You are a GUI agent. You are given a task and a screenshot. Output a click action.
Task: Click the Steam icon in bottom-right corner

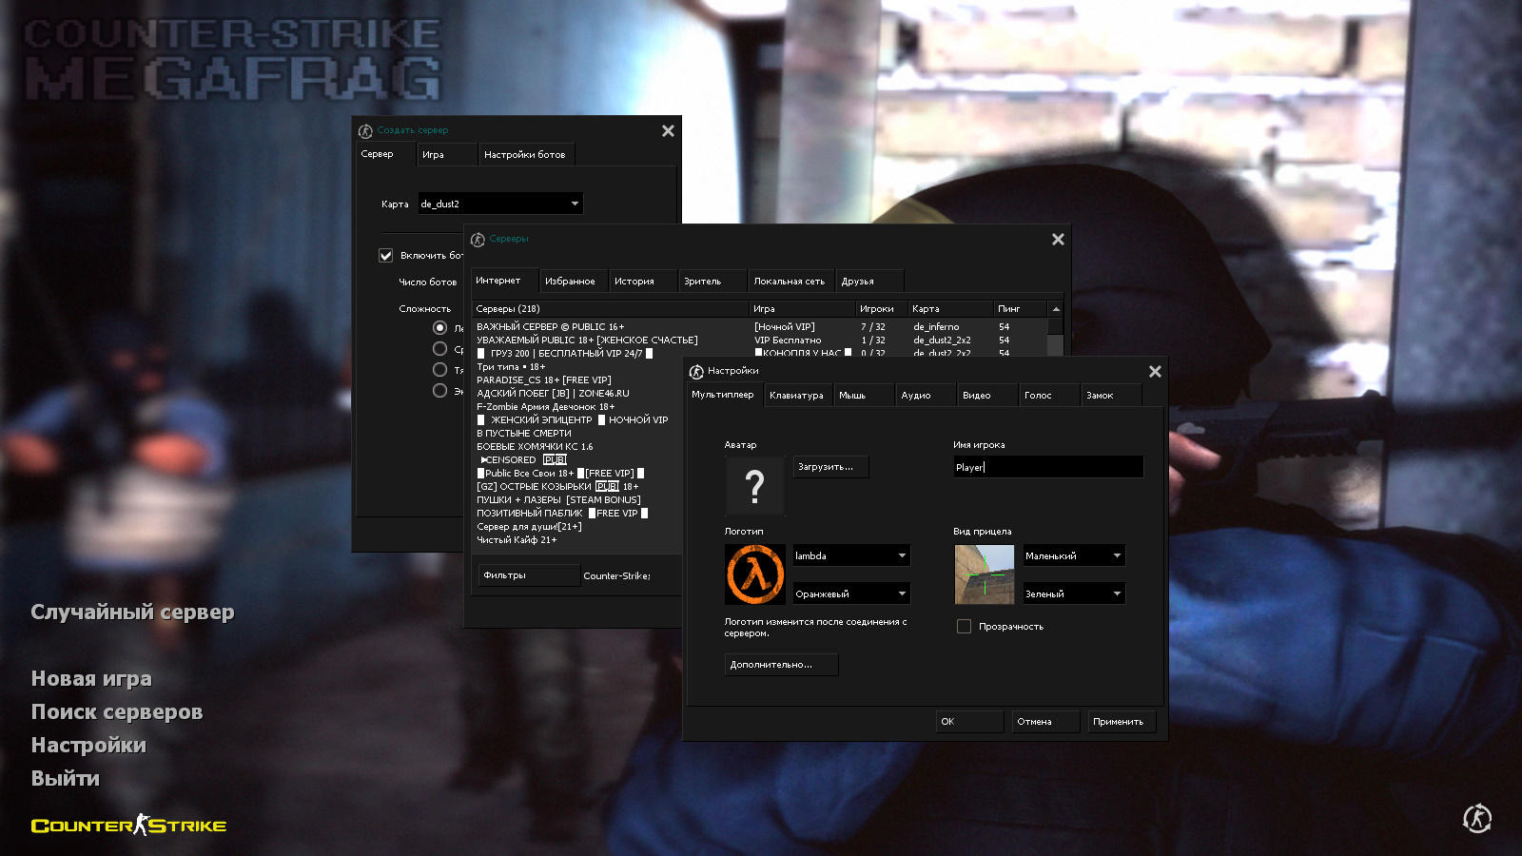[1476, 818]
